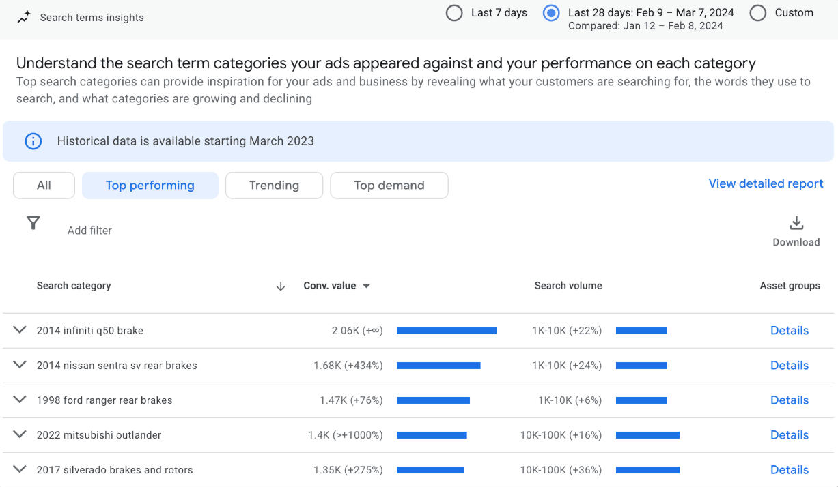
Task: Select the Last 28 days radio option
Action: pos(551,13)
